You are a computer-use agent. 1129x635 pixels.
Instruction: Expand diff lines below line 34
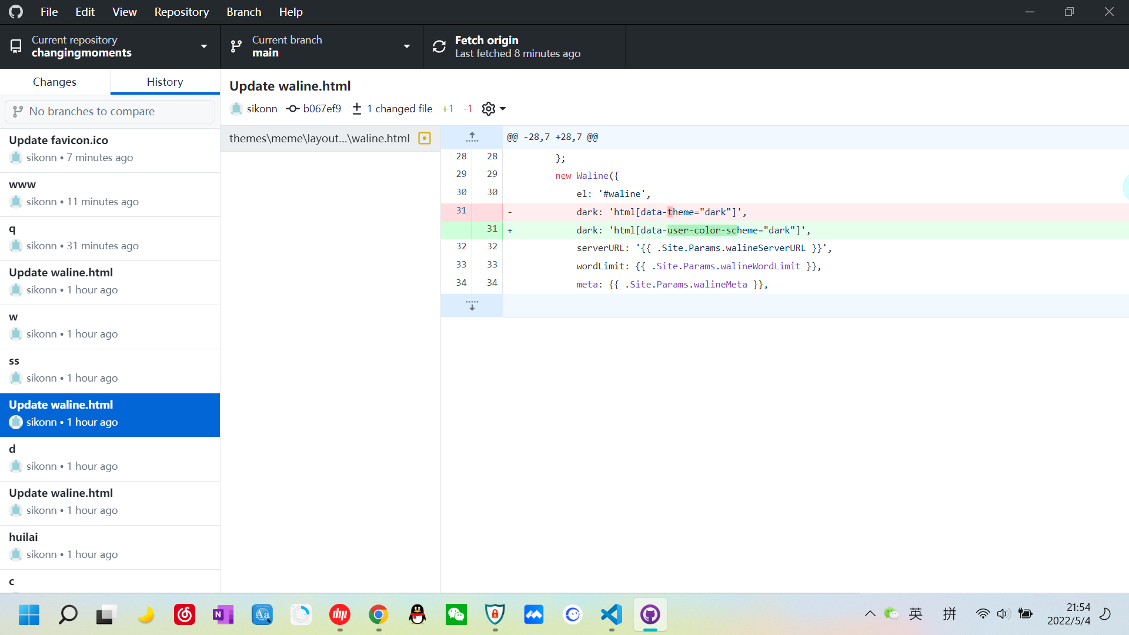pyautogui.click(x=472, y=306)
